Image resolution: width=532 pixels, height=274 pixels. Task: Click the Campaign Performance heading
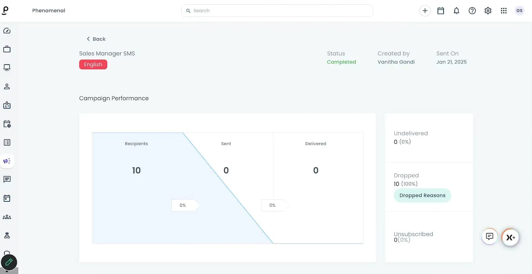[114, 98]
